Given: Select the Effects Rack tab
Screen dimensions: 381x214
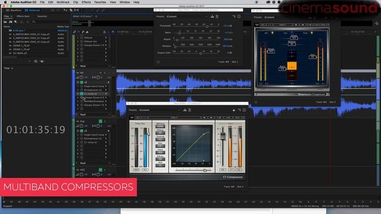Looking at the screenshot, I should click(x=23, y=16).
